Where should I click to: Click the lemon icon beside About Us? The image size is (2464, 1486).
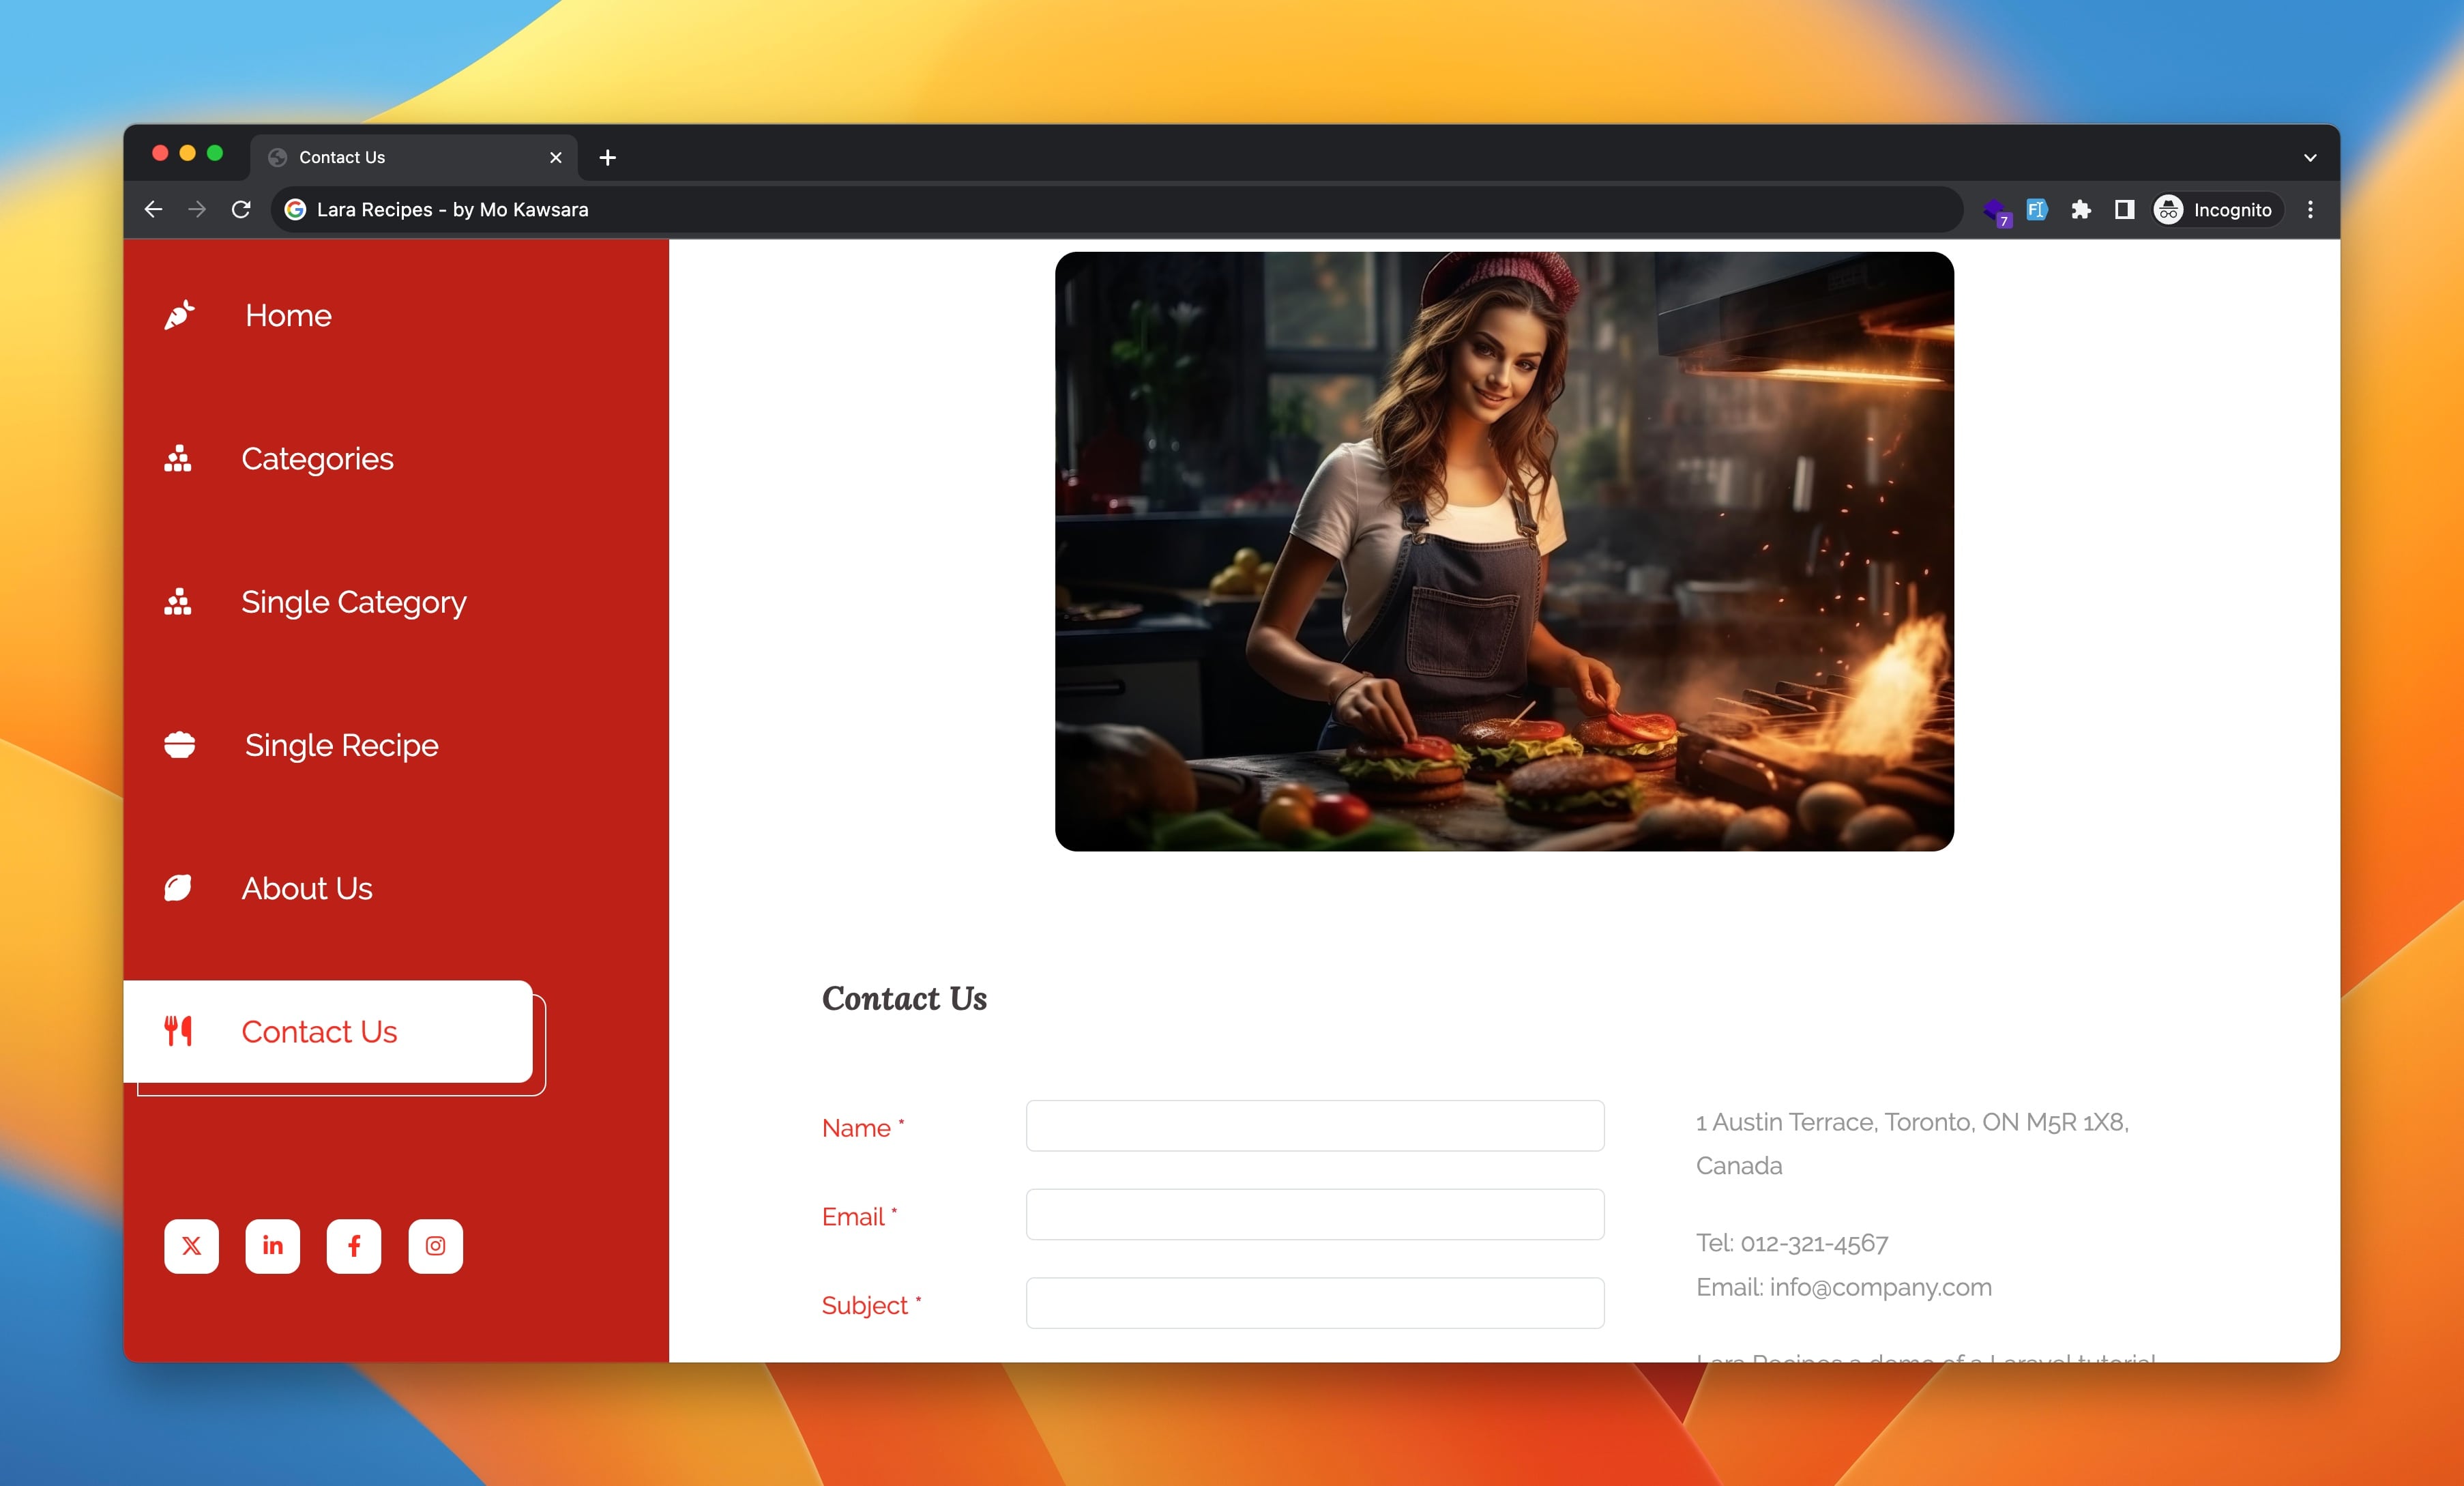[x=178, y=888]
